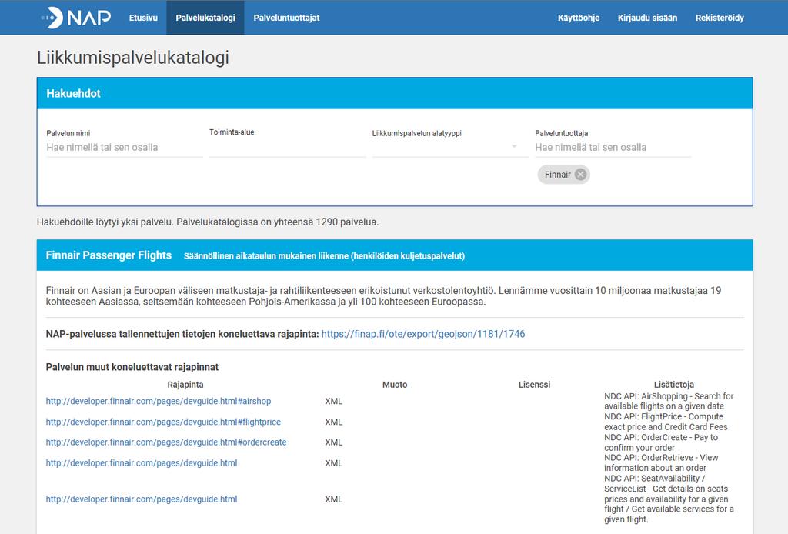This screenshot has height=534, width=788.
Task: Click XML format in airshop row
Action: coord(334,402)
